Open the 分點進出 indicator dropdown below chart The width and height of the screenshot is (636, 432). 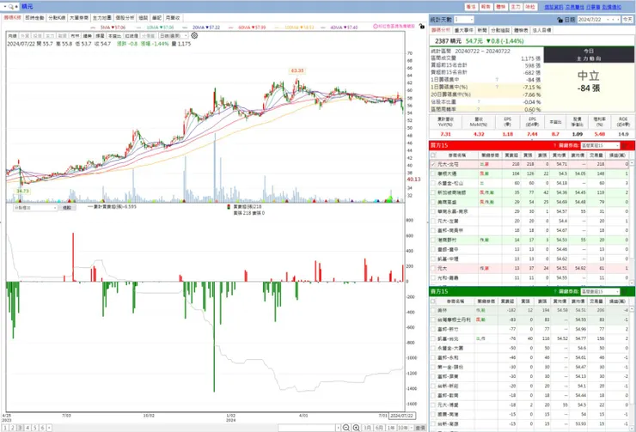coord(35,208)
